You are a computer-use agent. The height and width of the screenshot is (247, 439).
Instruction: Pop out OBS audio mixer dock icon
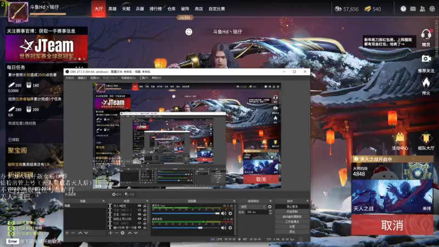tap(234, 201)
